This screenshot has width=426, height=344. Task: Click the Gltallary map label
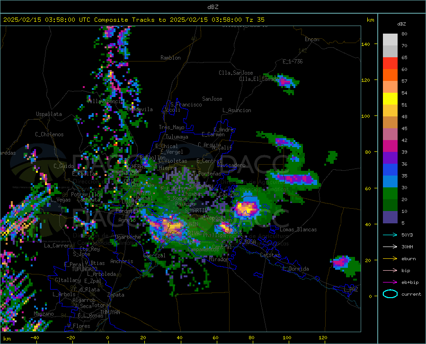pyautogui.click(x=68, y=280)
